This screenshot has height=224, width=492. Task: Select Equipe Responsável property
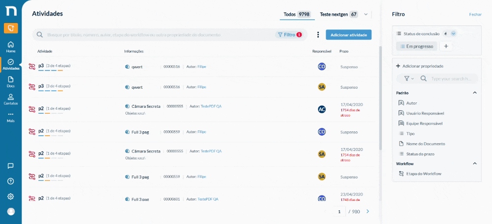point(421,124)
